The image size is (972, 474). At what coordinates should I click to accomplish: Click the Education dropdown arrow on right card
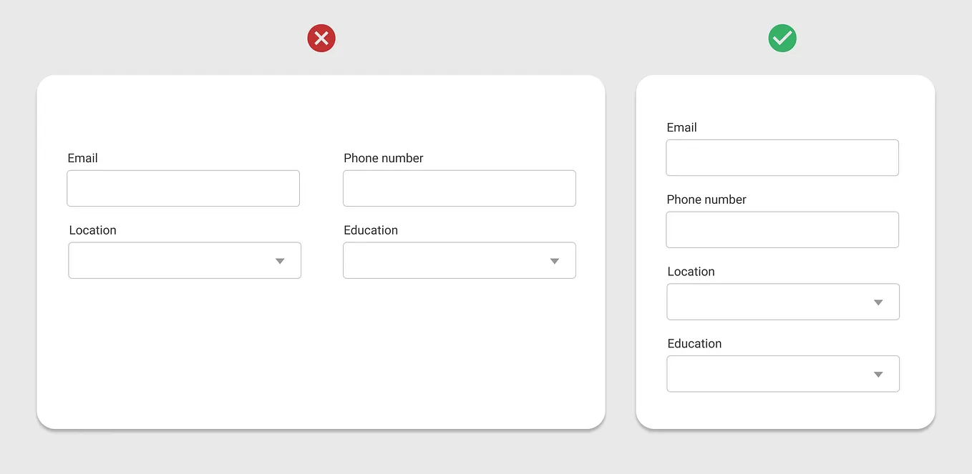tap(878, 374)
